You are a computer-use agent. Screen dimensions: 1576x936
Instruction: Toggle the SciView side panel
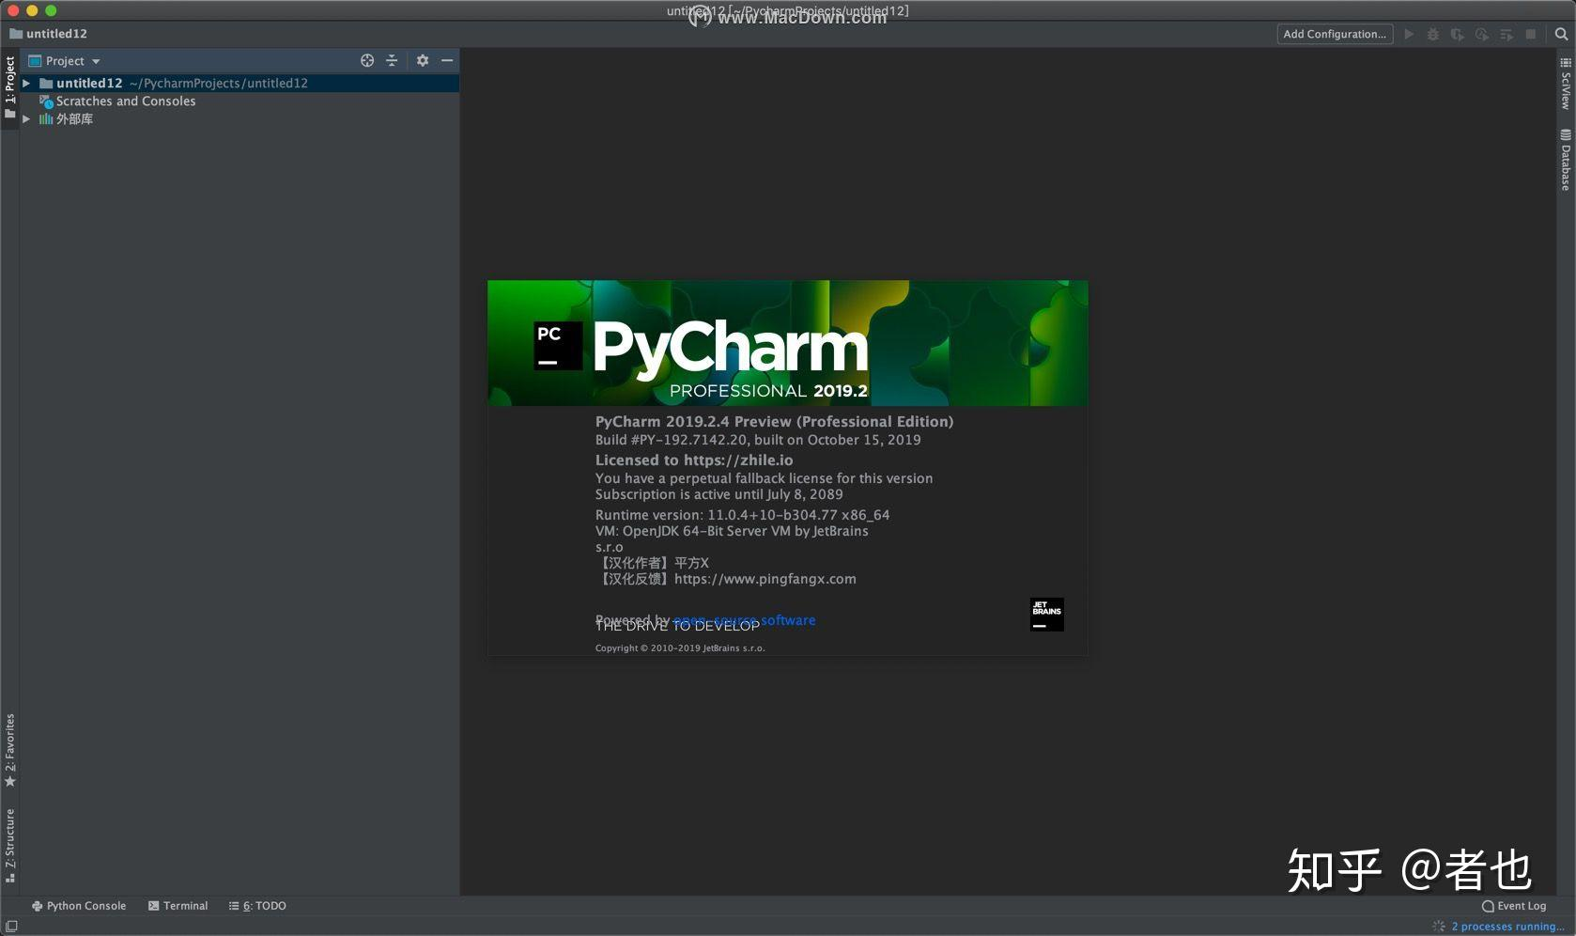point(1564,83)
